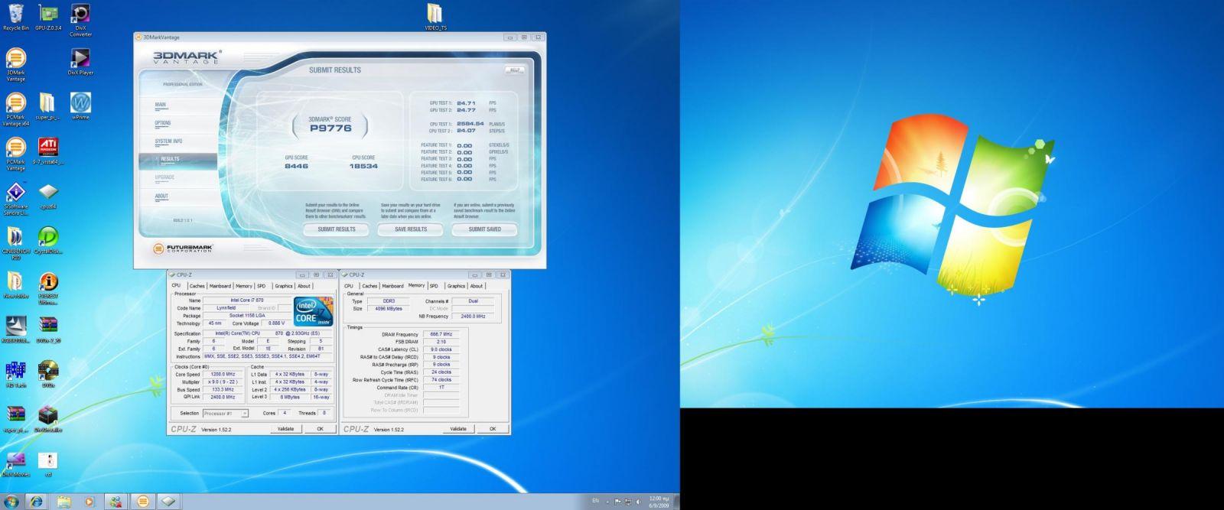The width and height of the screenshot is (1224, 510).
Task: Switch to CPU tab in right CPU-Z
Action: (x=349, y=286)
